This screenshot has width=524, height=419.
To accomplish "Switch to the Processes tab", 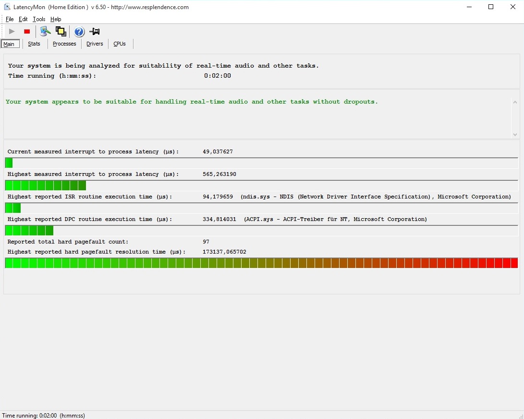I will click(64, 44).
